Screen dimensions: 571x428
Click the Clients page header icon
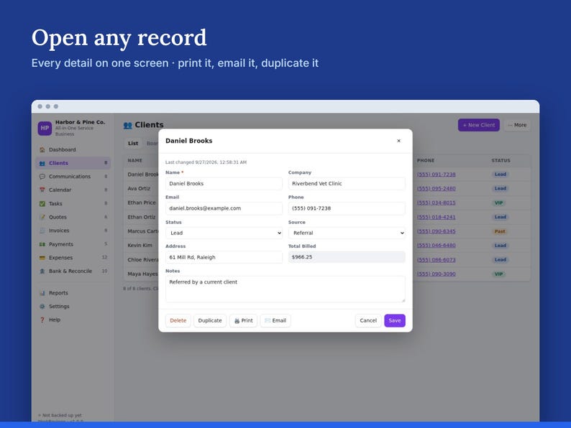pyautogui.click(x=127, y=125)
